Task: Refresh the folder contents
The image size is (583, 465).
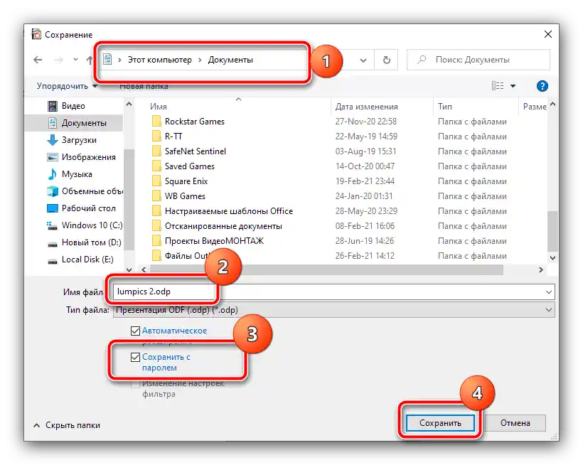Action: coord(387,60)
